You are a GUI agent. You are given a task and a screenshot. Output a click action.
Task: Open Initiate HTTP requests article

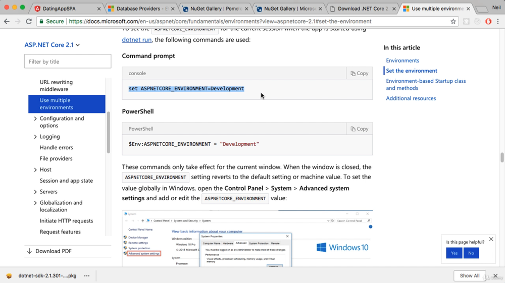click(66, 221)
